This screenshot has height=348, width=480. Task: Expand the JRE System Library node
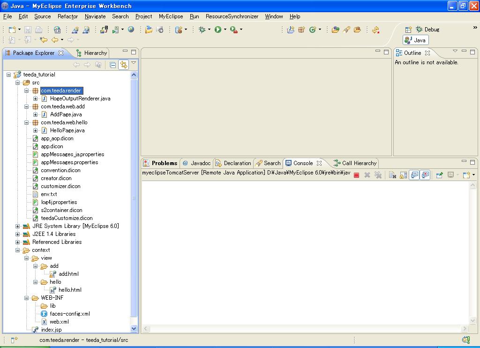click(x=18, y=227)
